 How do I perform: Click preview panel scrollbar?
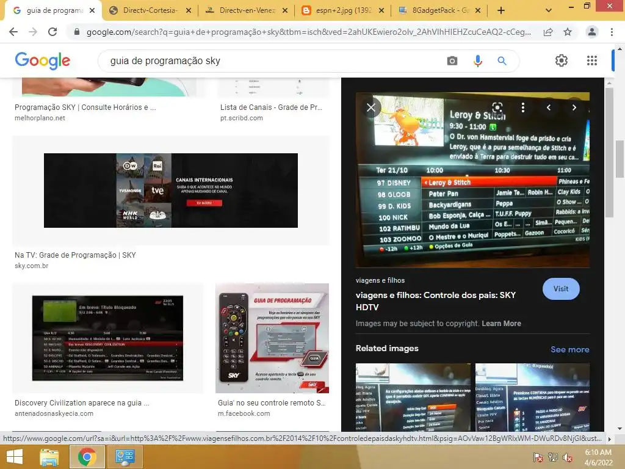(609, 151)
